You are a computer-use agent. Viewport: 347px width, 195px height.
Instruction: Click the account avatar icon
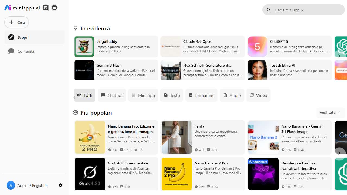click(x=11, y=186)
